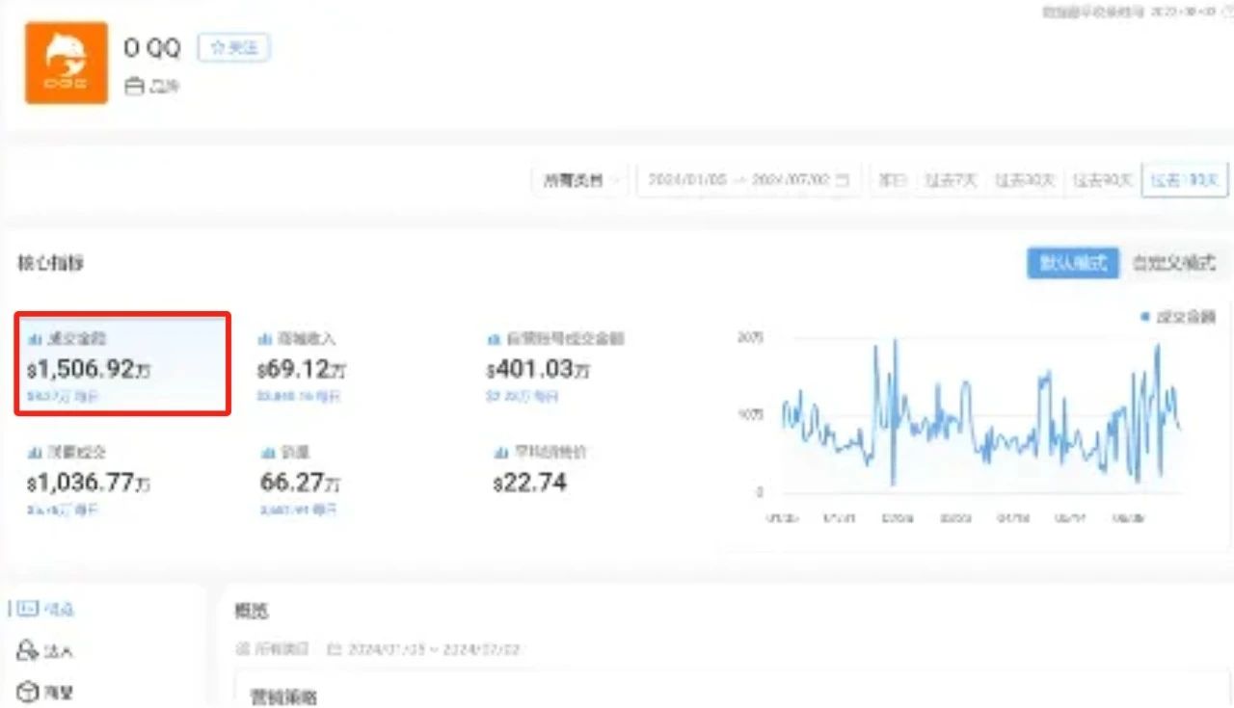This screenshot has width=1234, height=708.
Task: Click the person icon in left sidebar
Action: (x=27, y=650)
